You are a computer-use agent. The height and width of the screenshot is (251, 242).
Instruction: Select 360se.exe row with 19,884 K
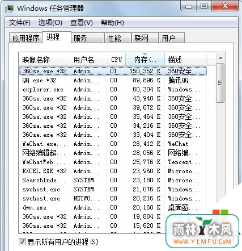pyautogui.click(x=113, y=216)
